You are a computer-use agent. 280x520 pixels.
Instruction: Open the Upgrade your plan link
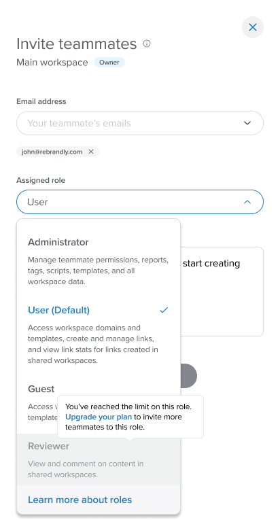click(x=99, y=417)
